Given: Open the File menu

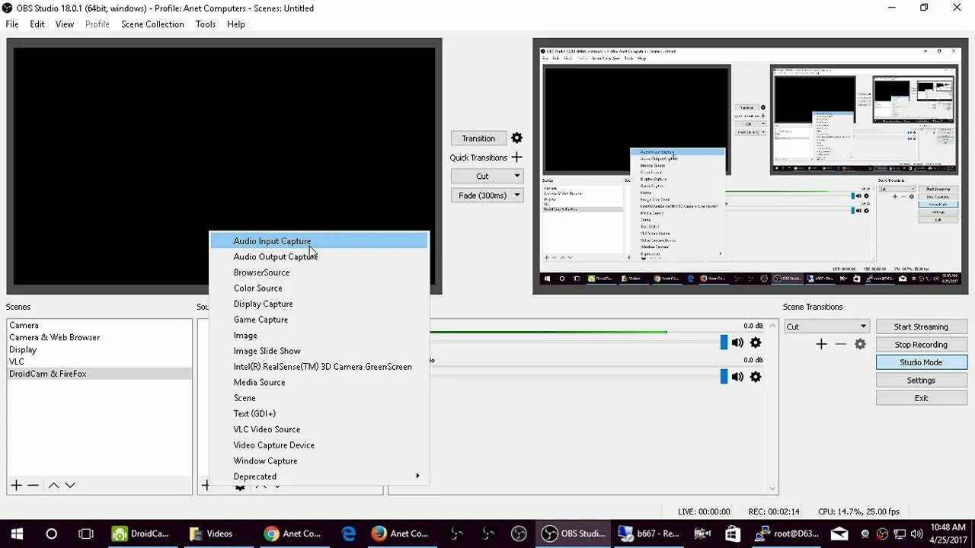Looking at the screenshot, I should [x=12, y=24].
